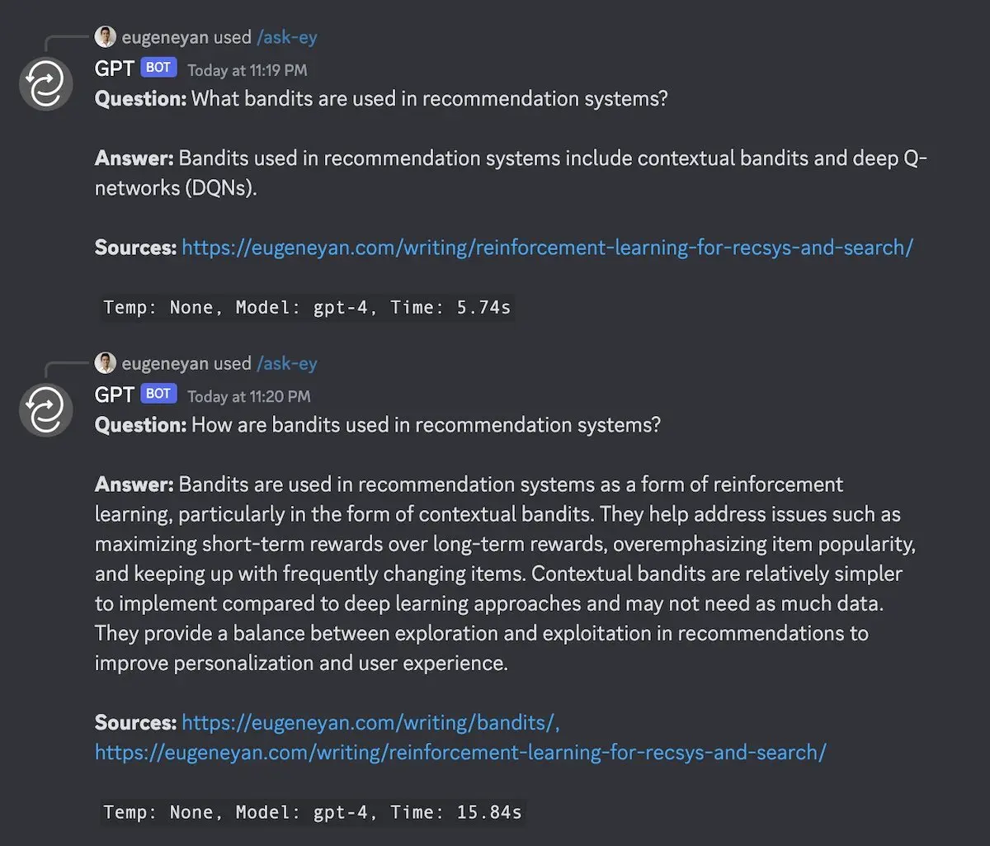Screen dimensions: 990x846
Task: Click the GPT username in the first message
Action: [115, 69]
